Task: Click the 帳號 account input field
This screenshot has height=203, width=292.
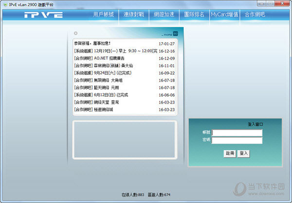Action: click(x=237, y=133)
